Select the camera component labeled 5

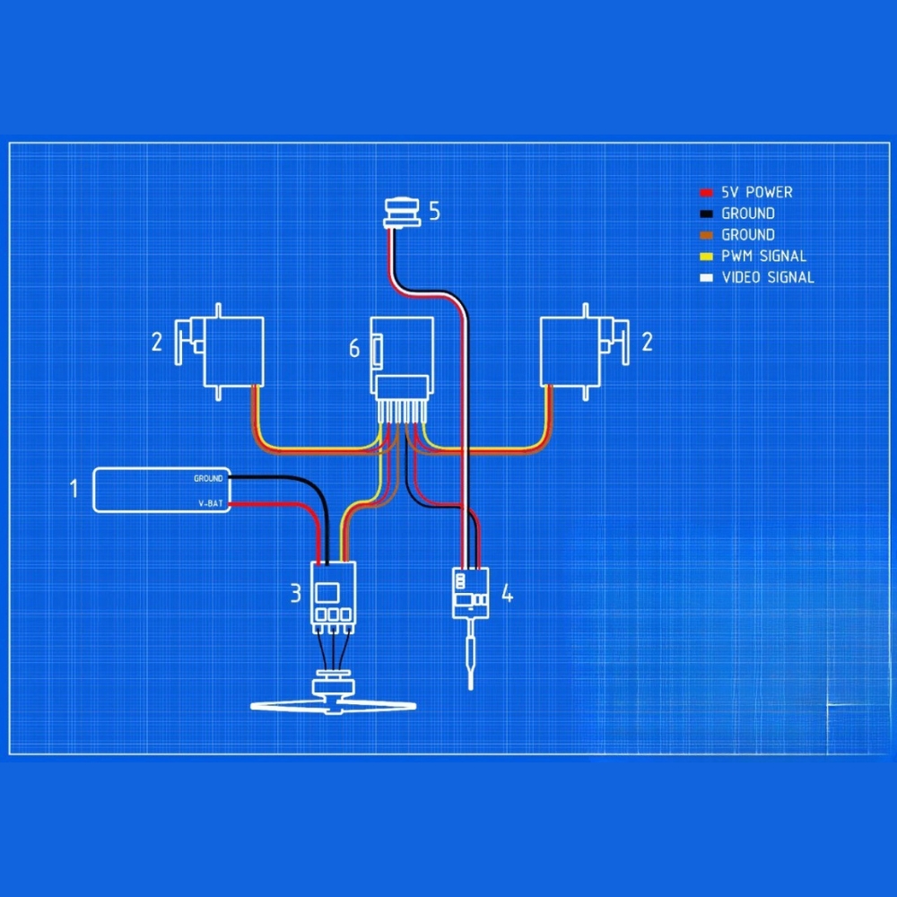coord(402,213)
